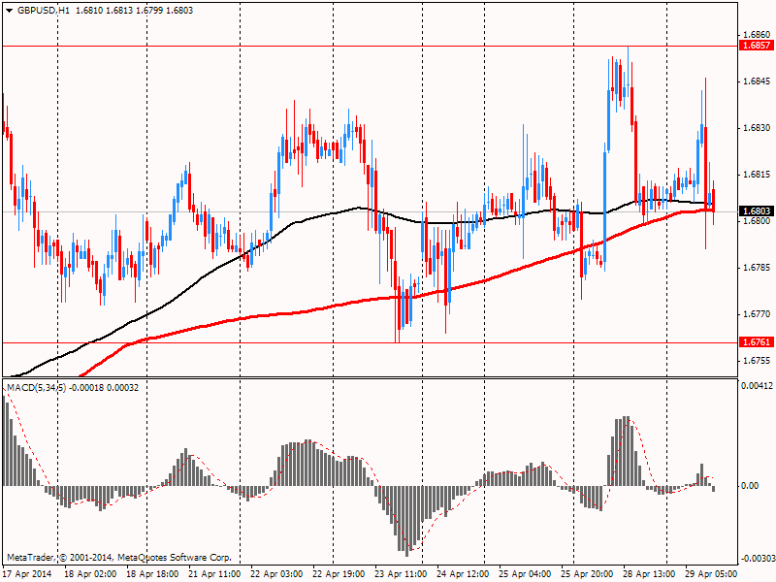This screenshot has height=582, width=776.
Task: Select the 18 Apr 18:00 time label
Action: (152, 574)
